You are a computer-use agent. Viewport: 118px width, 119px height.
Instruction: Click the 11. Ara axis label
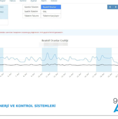click(48, 75)
